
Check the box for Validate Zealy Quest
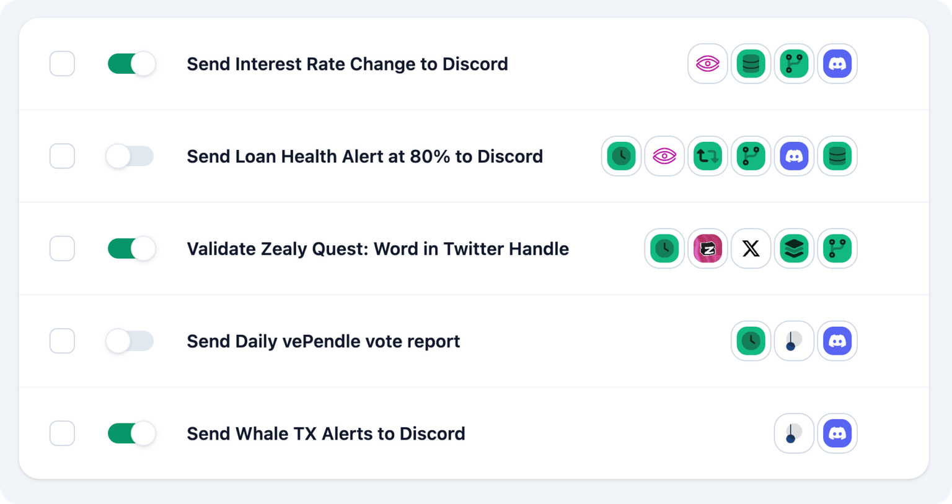[62, 248]
